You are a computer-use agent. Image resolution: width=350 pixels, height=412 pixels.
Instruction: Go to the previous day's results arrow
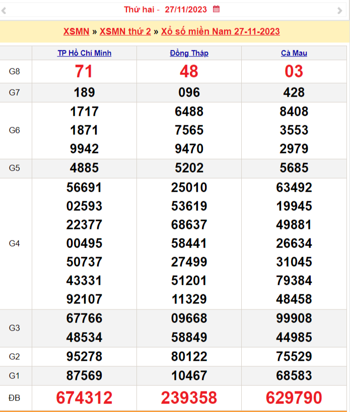pos(10,11)
